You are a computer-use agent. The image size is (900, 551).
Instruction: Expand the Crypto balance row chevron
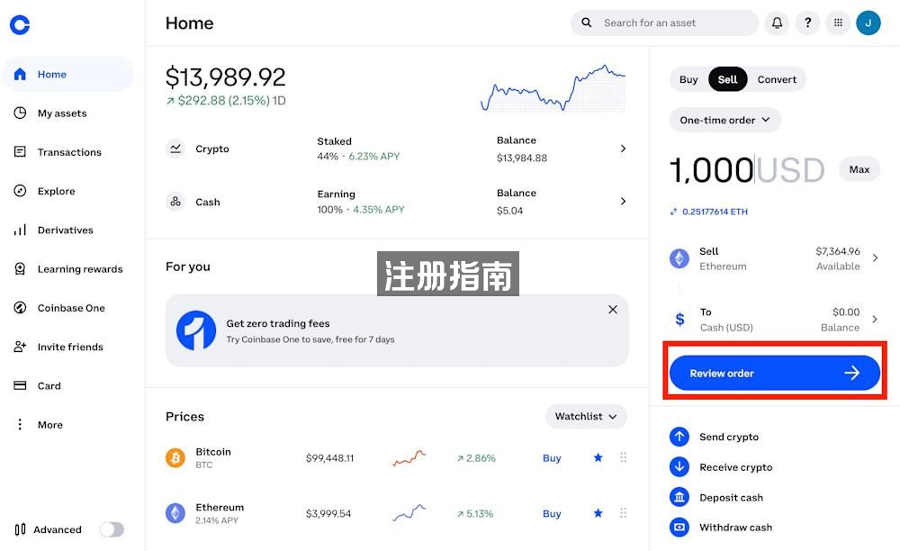click(x=623, y=149)
